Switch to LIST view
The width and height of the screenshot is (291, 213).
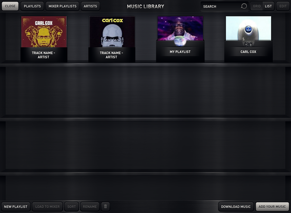point(268,6)
